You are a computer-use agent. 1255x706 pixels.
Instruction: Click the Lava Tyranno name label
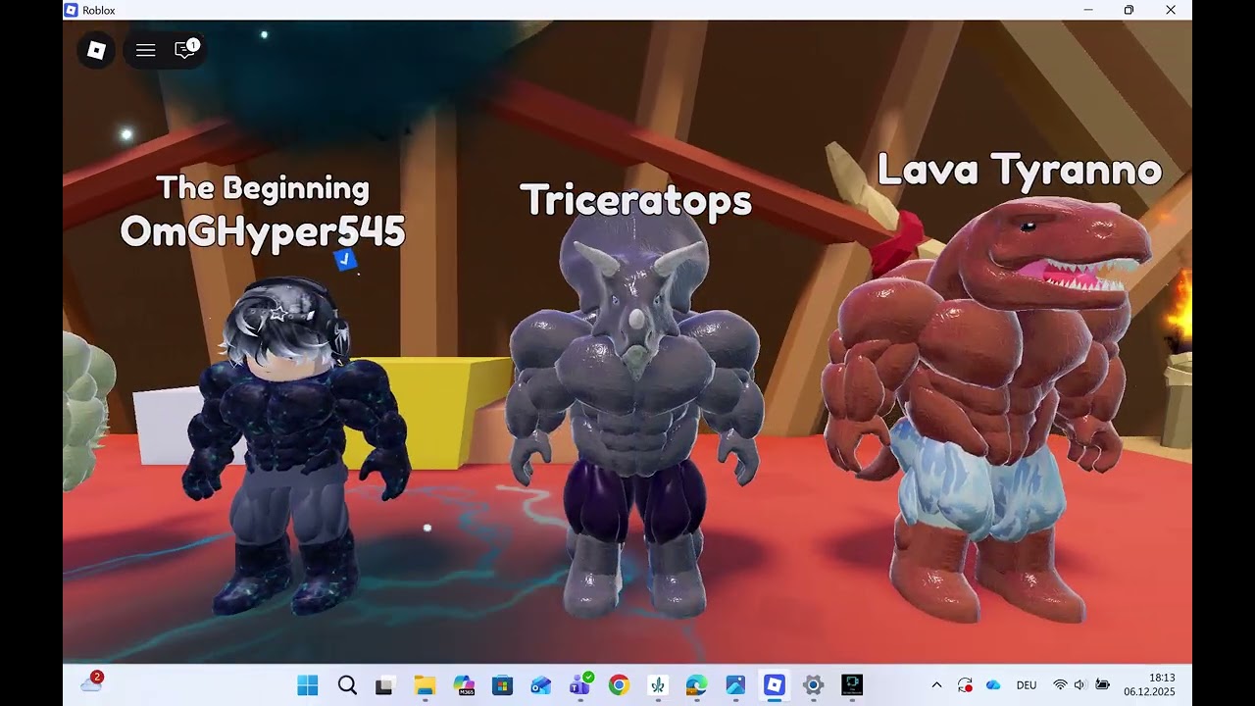[x=1020, y=170]
